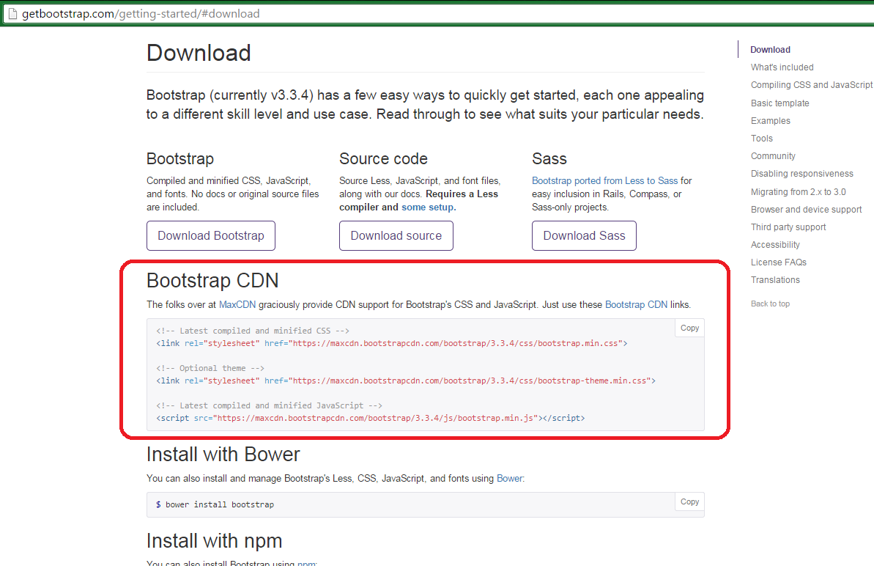Open Compiling CSS and JavaScript section
Viewport: 874px width, 566px height.
(811, 84)
